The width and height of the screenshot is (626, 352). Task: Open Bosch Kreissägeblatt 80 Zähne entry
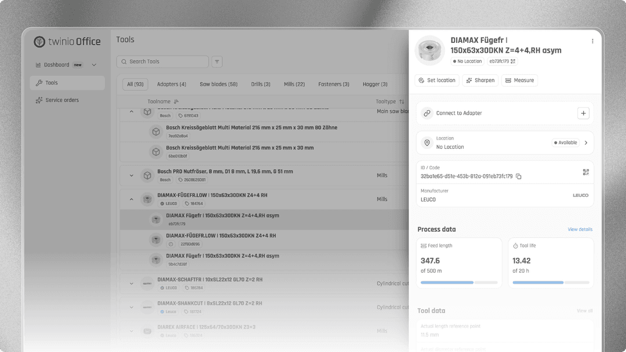[264, 131]
